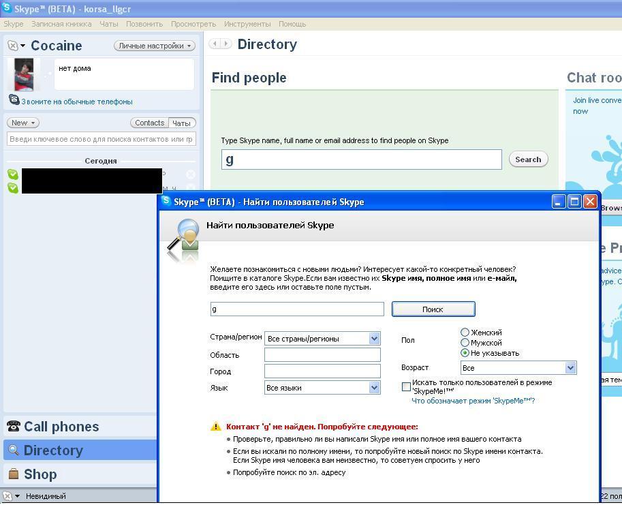Open the Чаты menu in the menu bar
This screenshot has height=505, width=622.
pos(109,24)
